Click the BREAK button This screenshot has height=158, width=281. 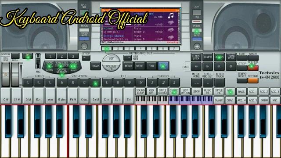point(96,66)
